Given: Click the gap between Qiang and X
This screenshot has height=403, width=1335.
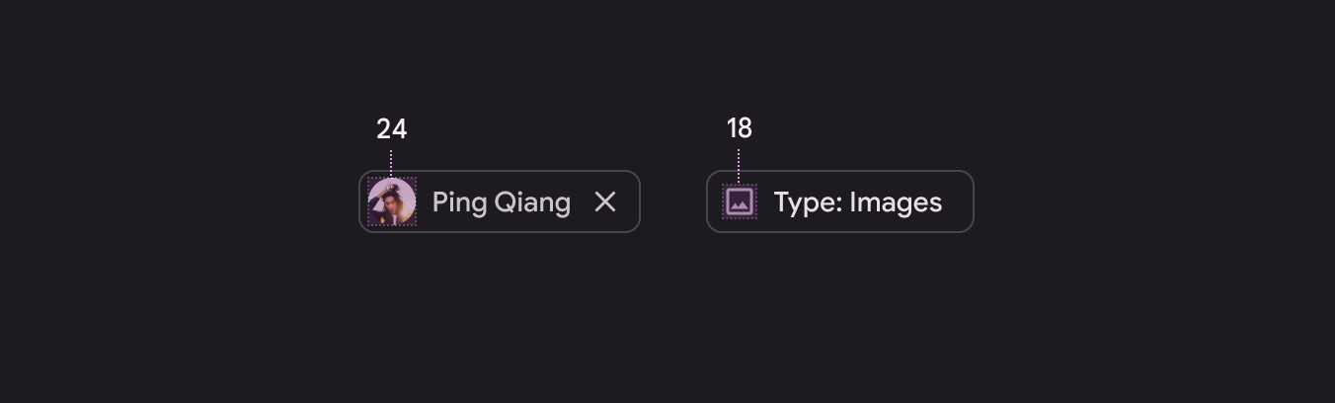Looking at the screenshot, I should [582, 201].
